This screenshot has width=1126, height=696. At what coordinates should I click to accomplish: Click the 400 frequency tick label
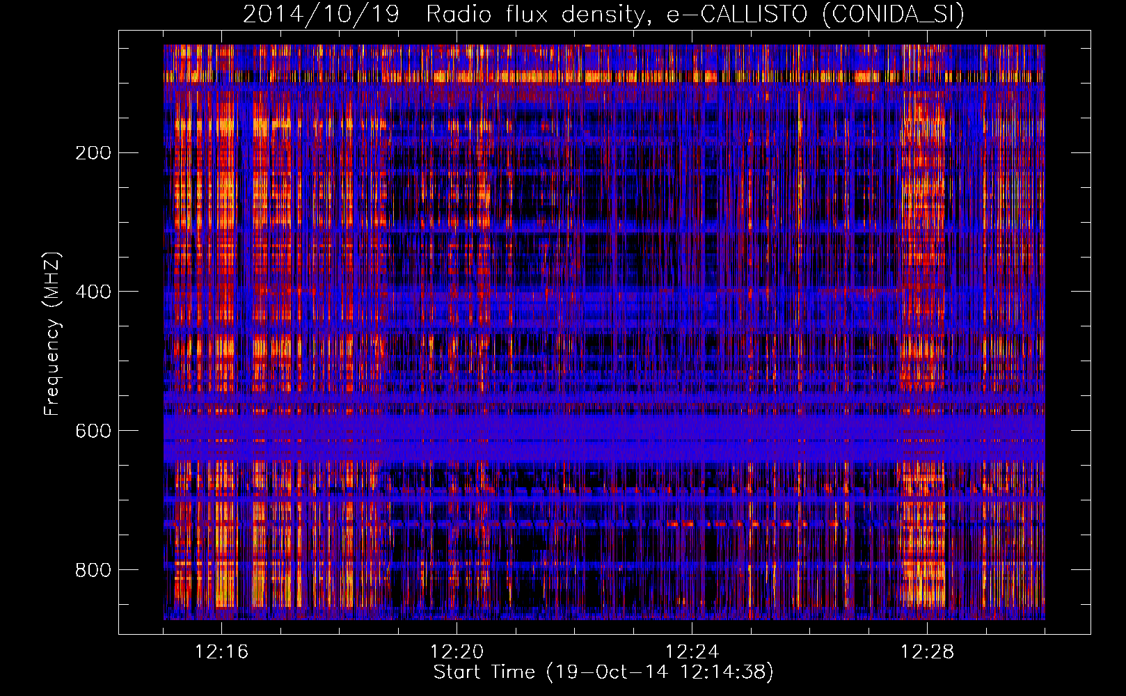pos(93,292)
